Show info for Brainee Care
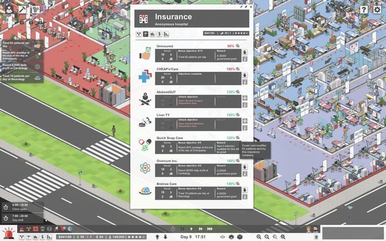Viewport: 386px width, 241px height. [244, 197]
